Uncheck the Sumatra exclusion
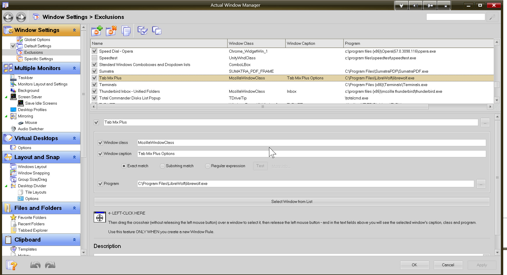 (x=94, y=71)
